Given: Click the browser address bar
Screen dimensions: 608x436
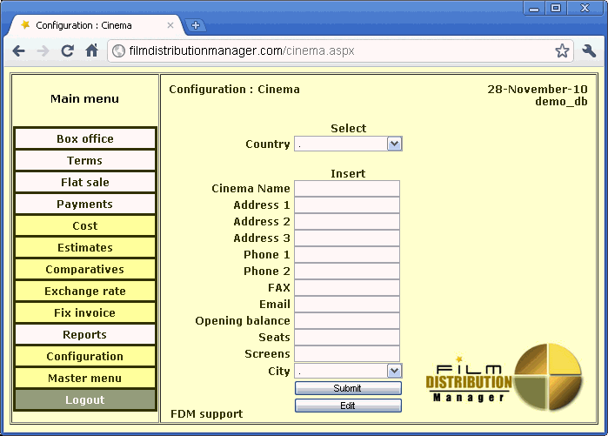Looking at the screenshot, I should (331, 50).
